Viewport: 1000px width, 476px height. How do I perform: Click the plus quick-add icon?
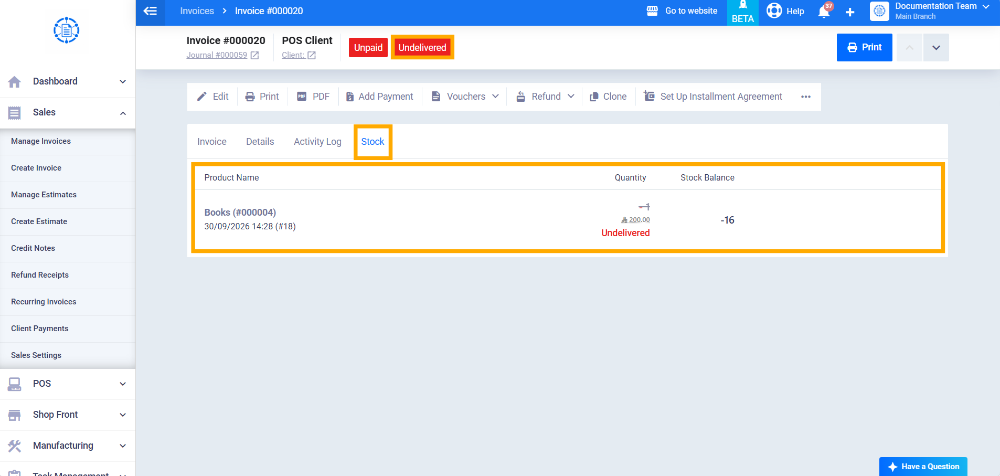[850, 12]
